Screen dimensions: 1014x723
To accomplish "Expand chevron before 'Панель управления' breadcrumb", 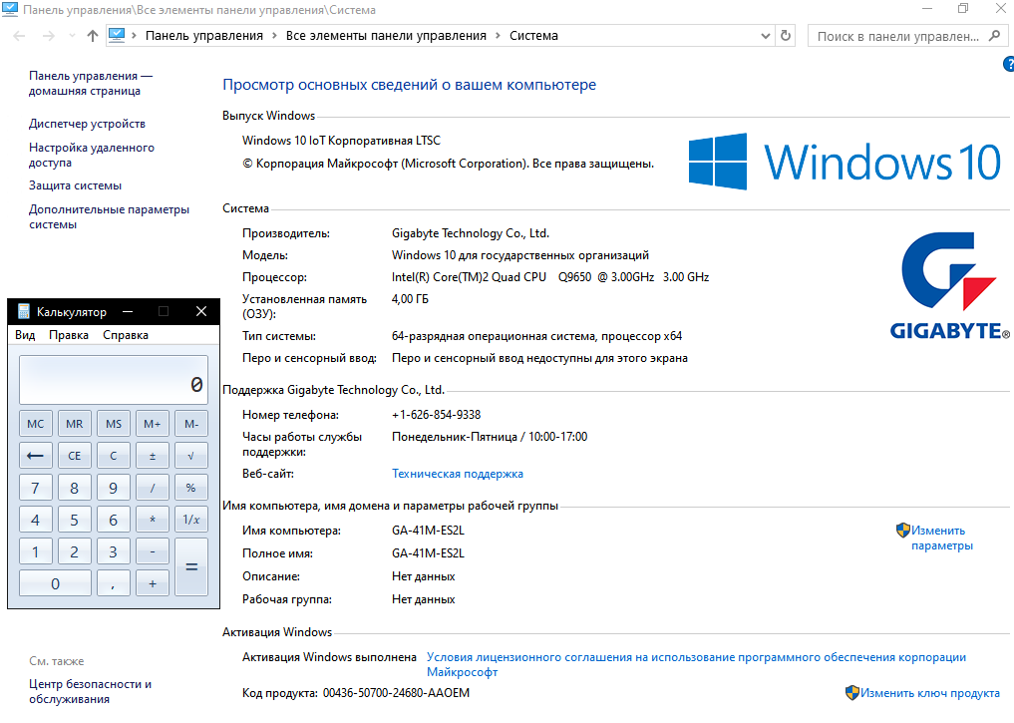I will (134, 36).
